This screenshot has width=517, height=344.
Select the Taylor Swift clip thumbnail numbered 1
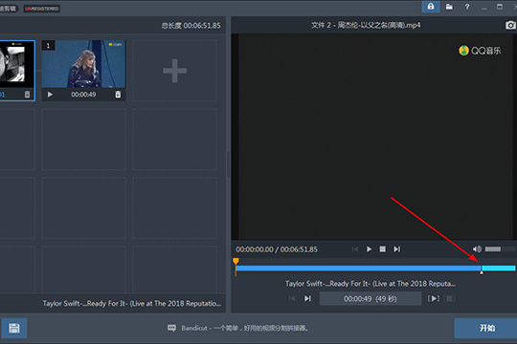pyautogui.click(x=83, y=64)
